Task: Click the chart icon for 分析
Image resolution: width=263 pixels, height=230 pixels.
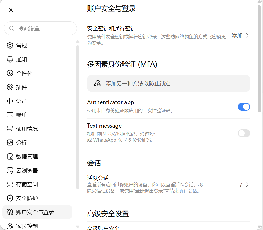Action: tap(10, 143)
